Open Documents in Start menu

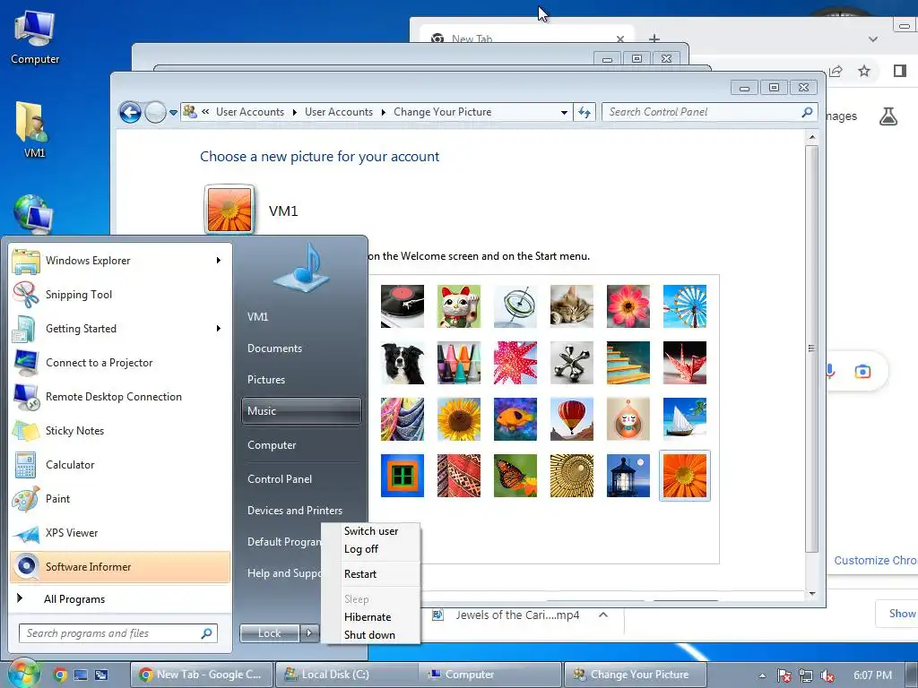point(301,348)
